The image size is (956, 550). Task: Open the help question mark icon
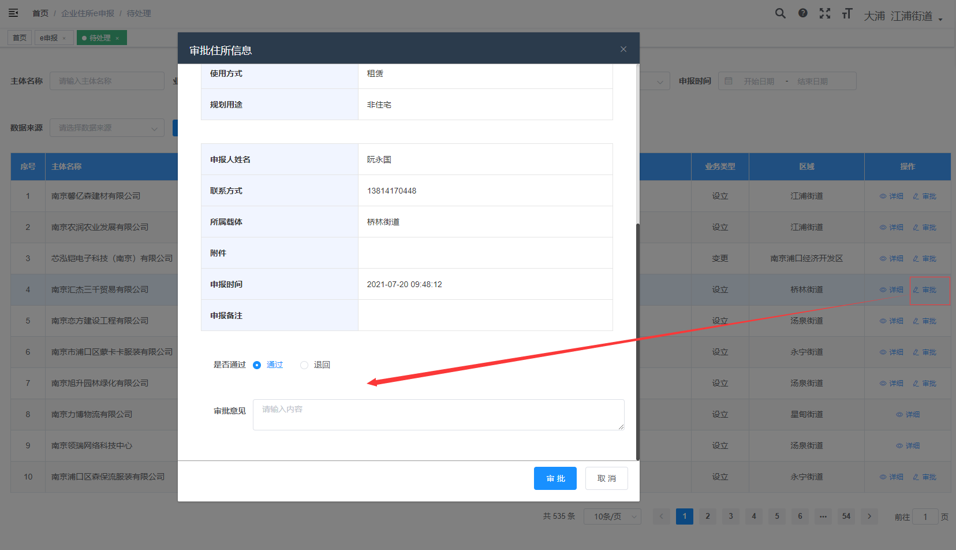click(x=803, y=13)
